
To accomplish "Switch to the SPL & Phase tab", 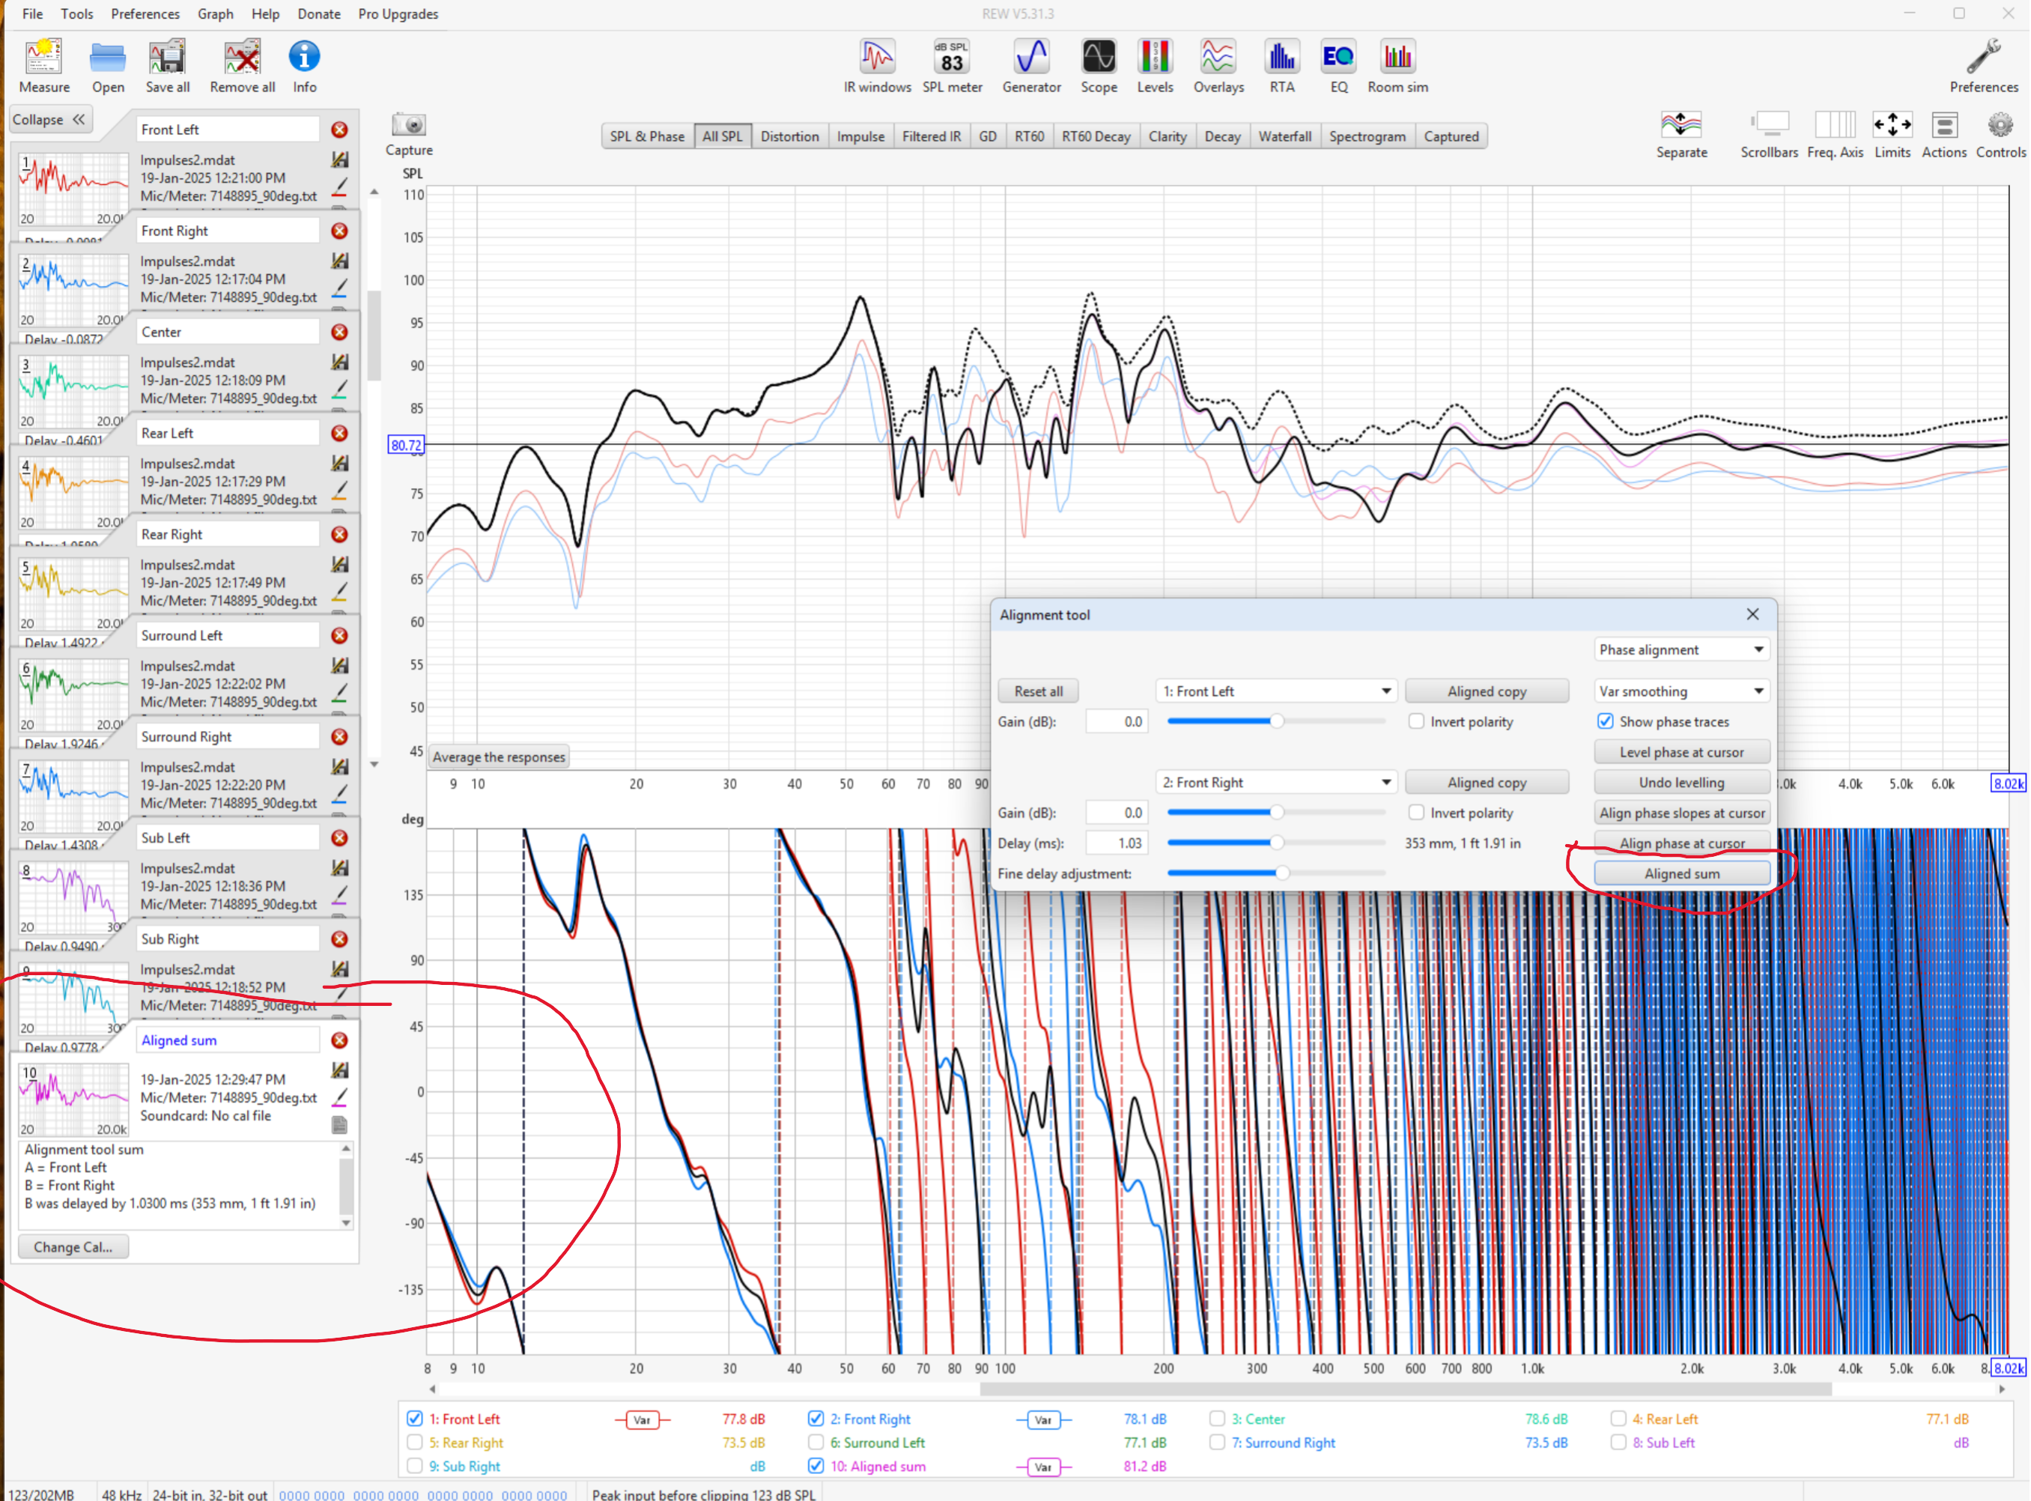I will [x=648, y=136].
